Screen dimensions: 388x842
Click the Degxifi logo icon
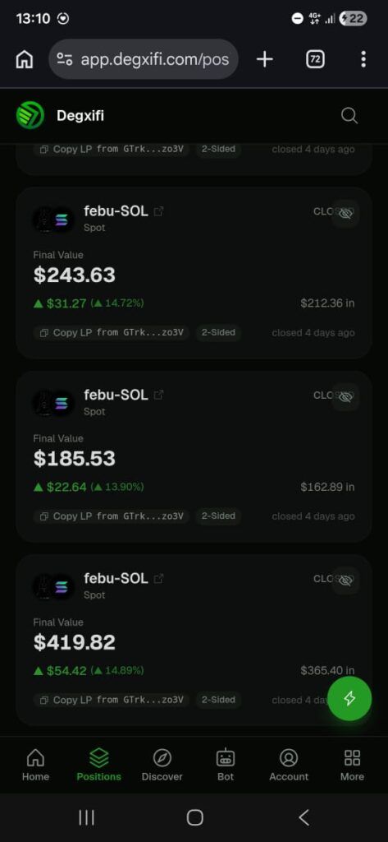click(x=30, y=115)
